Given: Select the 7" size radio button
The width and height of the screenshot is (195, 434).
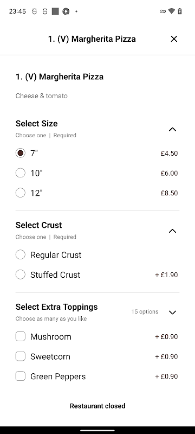Looking at the screenshot, I should click(21, 153).
